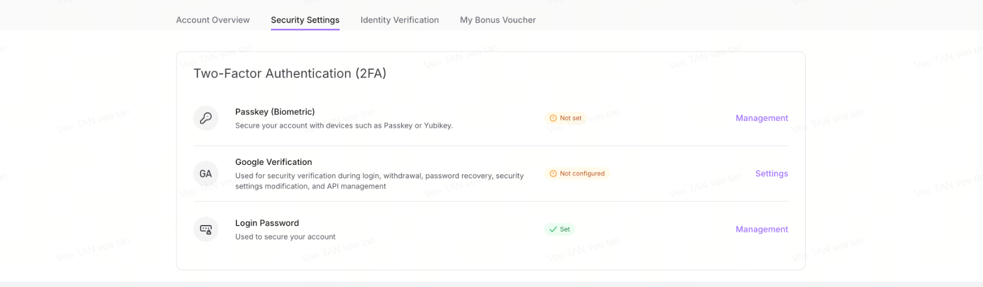Open the Identity Verification tab
Screen dimensions: 983x287
pos(399,20)
